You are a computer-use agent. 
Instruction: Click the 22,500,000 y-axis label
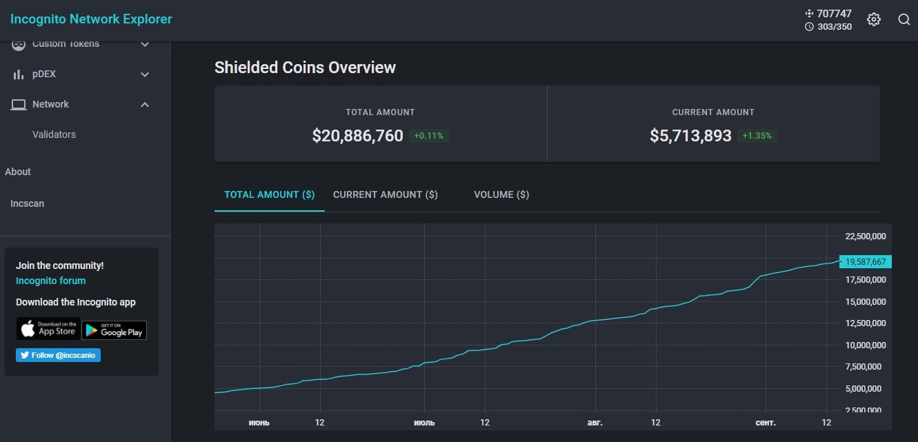tap(866, 237)
